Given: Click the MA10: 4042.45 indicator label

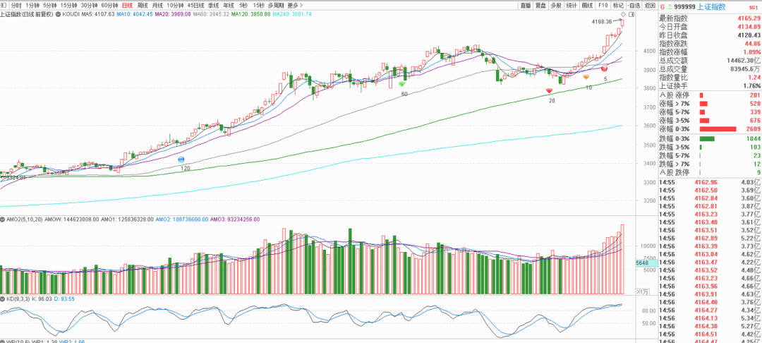Looking at the screenshot, I should click(135, 15).
